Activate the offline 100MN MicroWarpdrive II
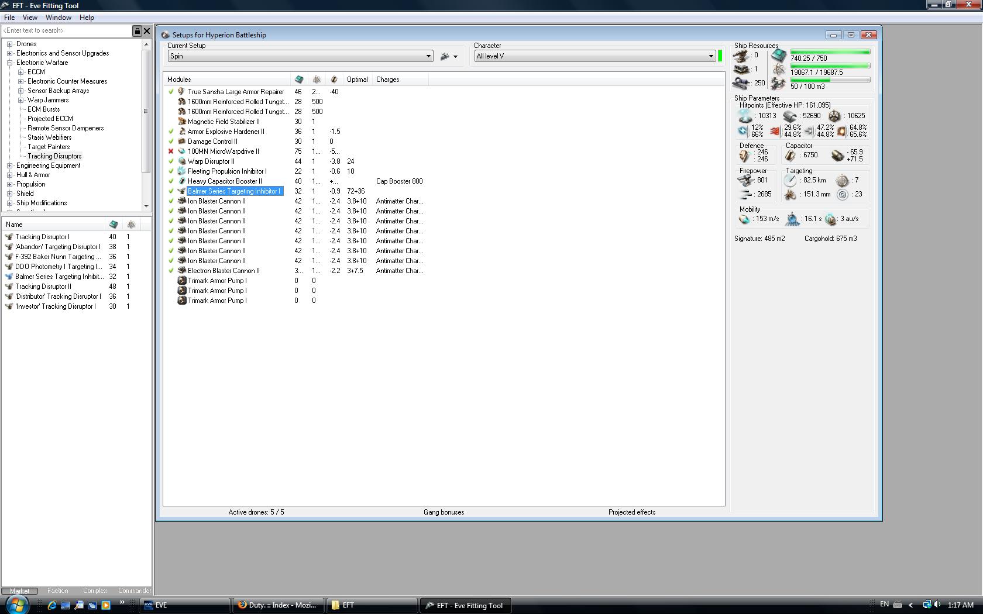Screen dimensions: 983x614 (x=171, y=151)
